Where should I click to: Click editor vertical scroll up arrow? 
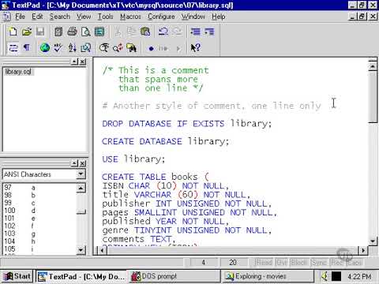pyautogui.click(x=373, y=65)
